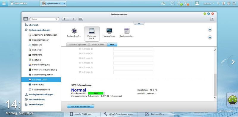Switch to the USB-Drucker tab
This screenshot has width=238, height=117.
(x=98, y=45)
